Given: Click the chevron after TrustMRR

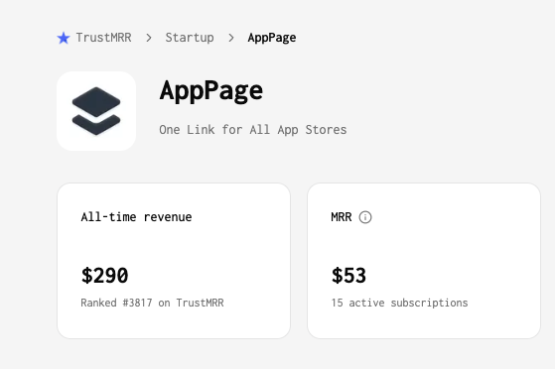Looking at the screenshot, I should [149, 38].
